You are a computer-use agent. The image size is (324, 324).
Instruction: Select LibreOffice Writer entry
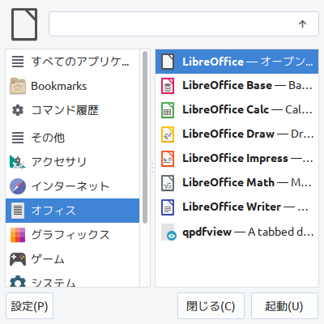237,207
